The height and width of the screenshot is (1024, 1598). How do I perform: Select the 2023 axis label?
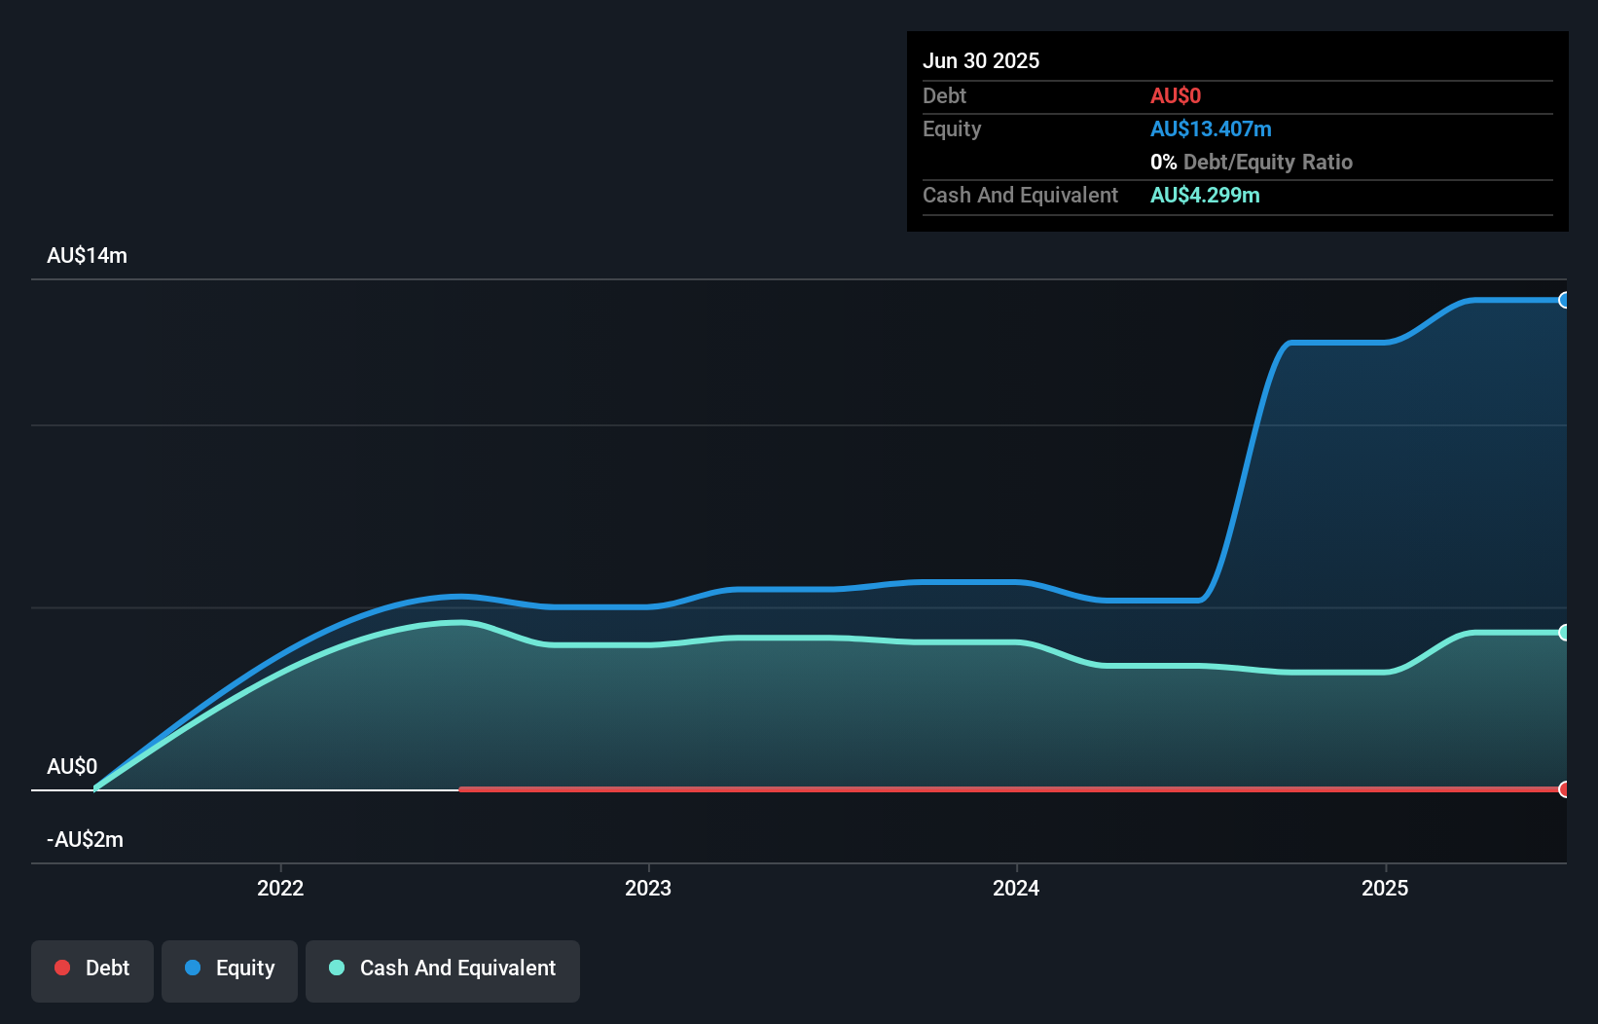click(x=649, y=888)
